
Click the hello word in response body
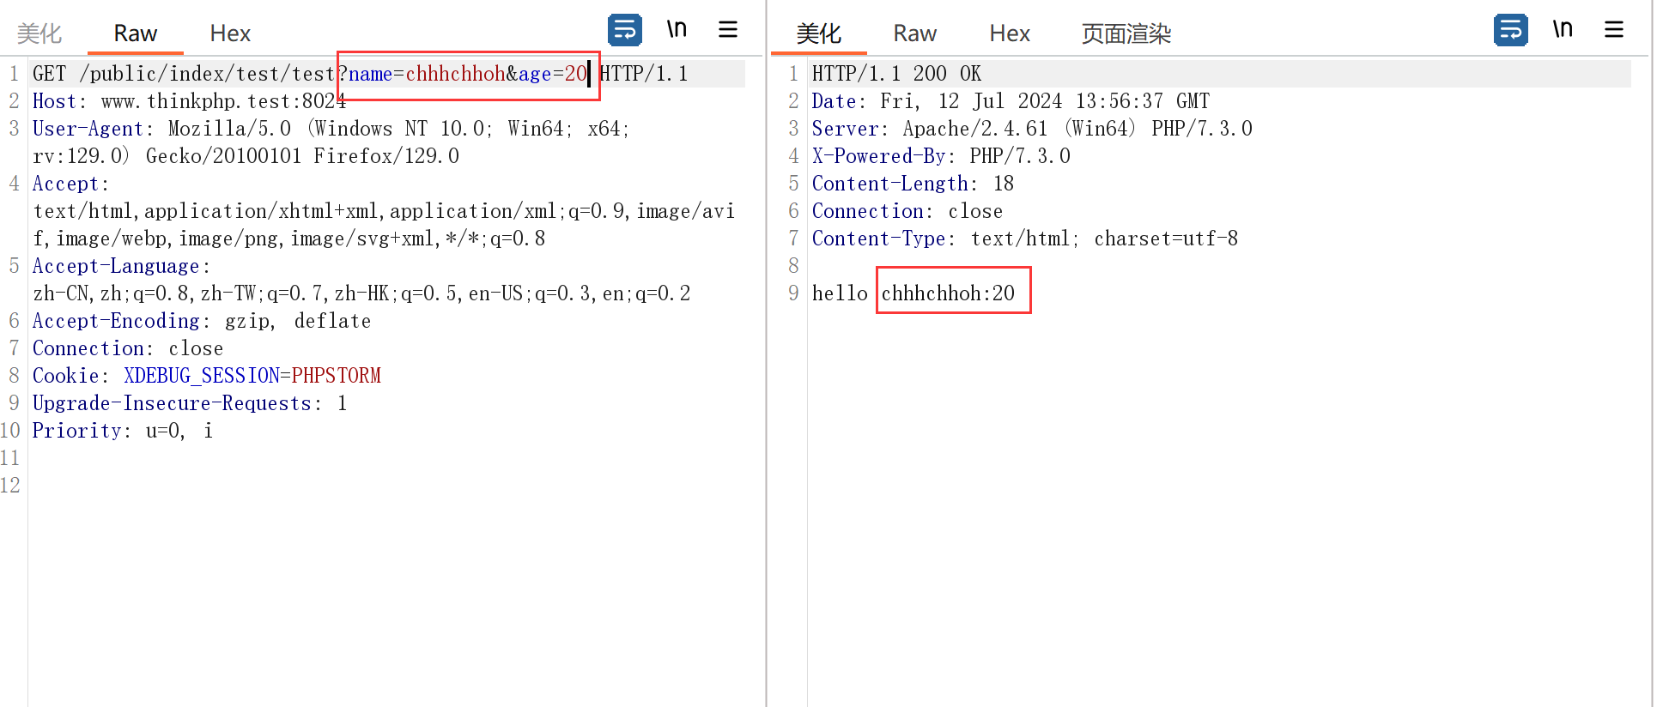coord(840,293)
